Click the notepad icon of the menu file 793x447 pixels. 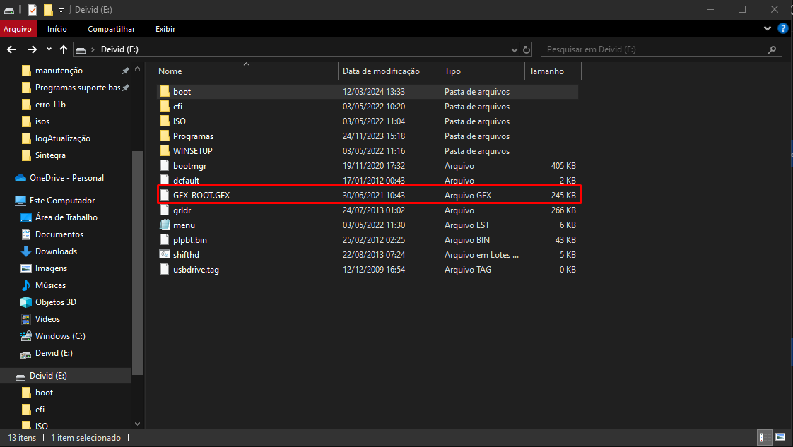pyautogui.click(x=165, y=225)
